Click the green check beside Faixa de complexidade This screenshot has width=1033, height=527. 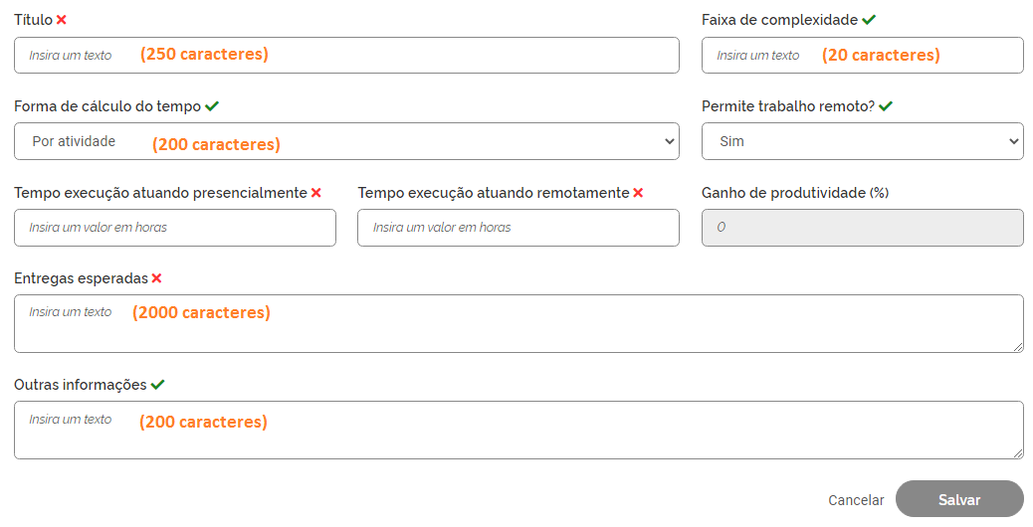point(869,20)
